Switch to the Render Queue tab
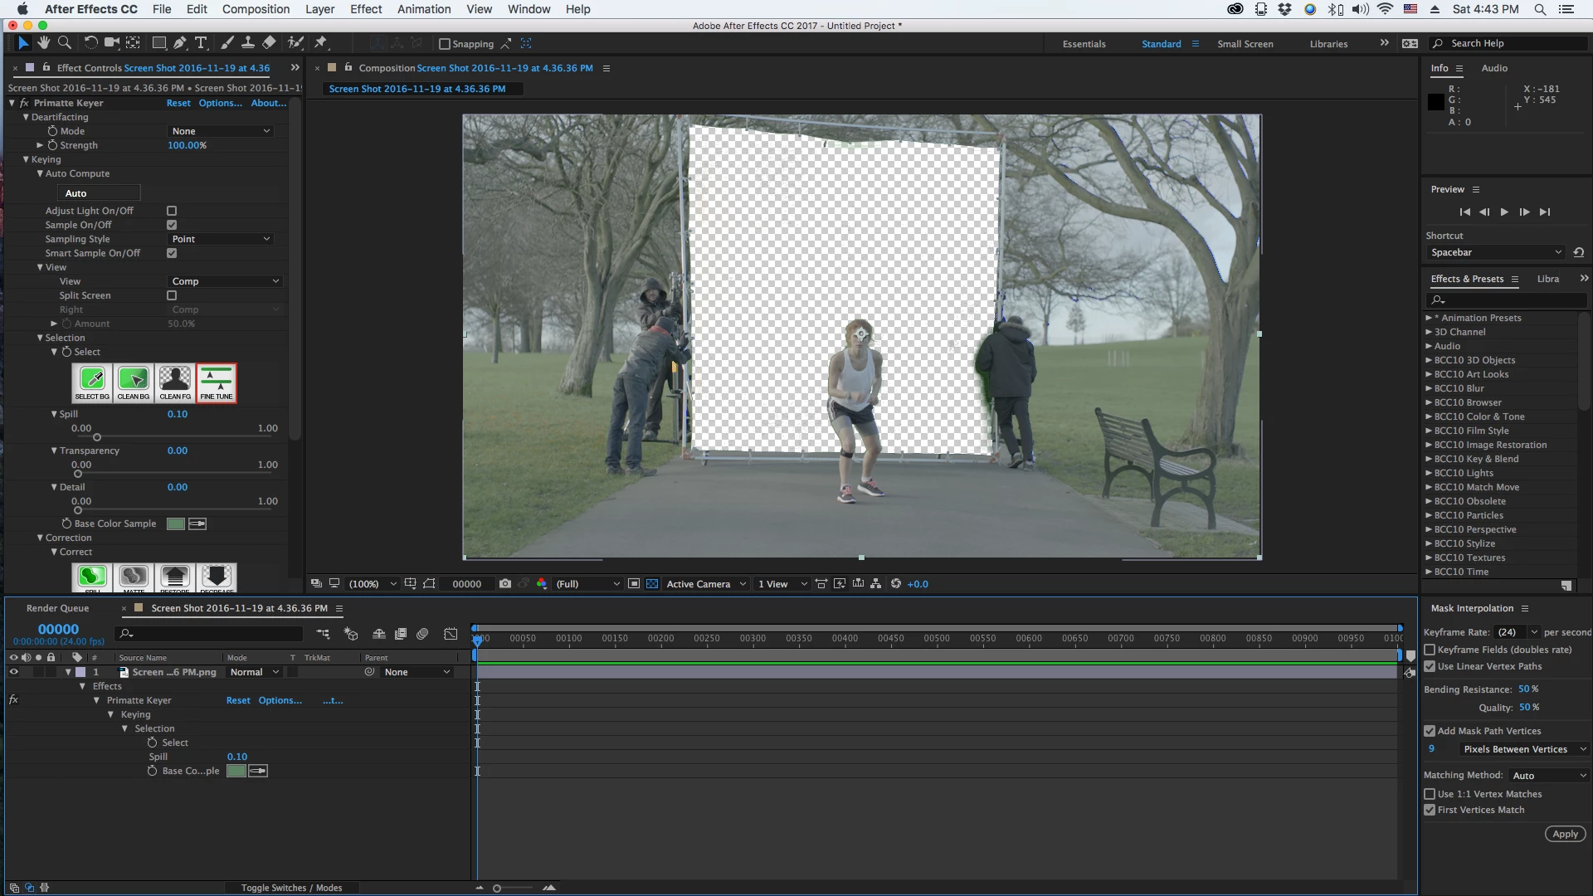The width and height of the screenshot is (1593, 896). (x=57, y=608)
